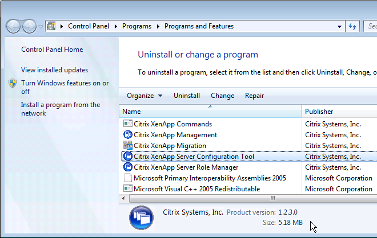Choose Repair in the toolbar
377x238 pixels.
pyautogui.click(x=254, y=96)
